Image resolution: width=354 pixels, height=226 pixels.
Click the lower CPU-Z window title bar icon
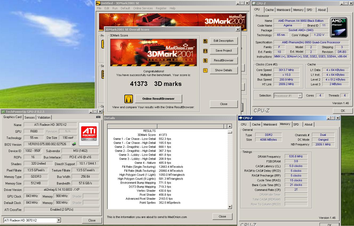[241, 118]
